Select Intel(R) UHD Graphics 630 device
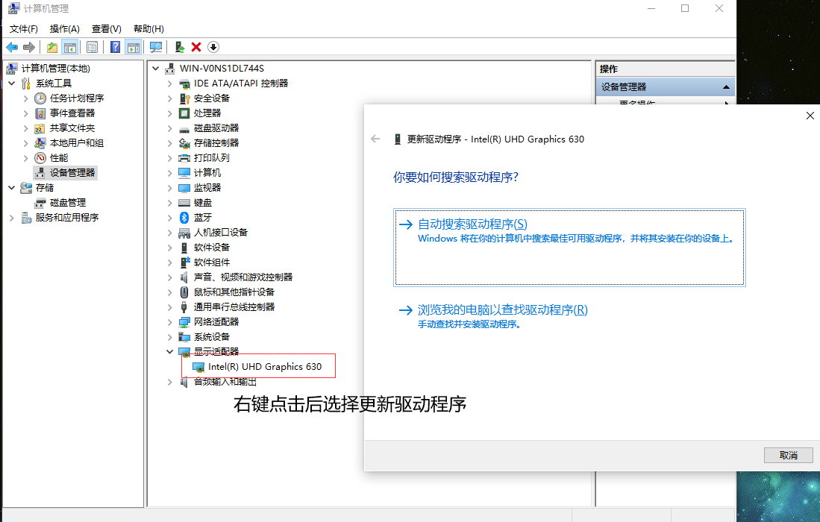The height and width of the screenshot is (522, 820). [265, 367]
